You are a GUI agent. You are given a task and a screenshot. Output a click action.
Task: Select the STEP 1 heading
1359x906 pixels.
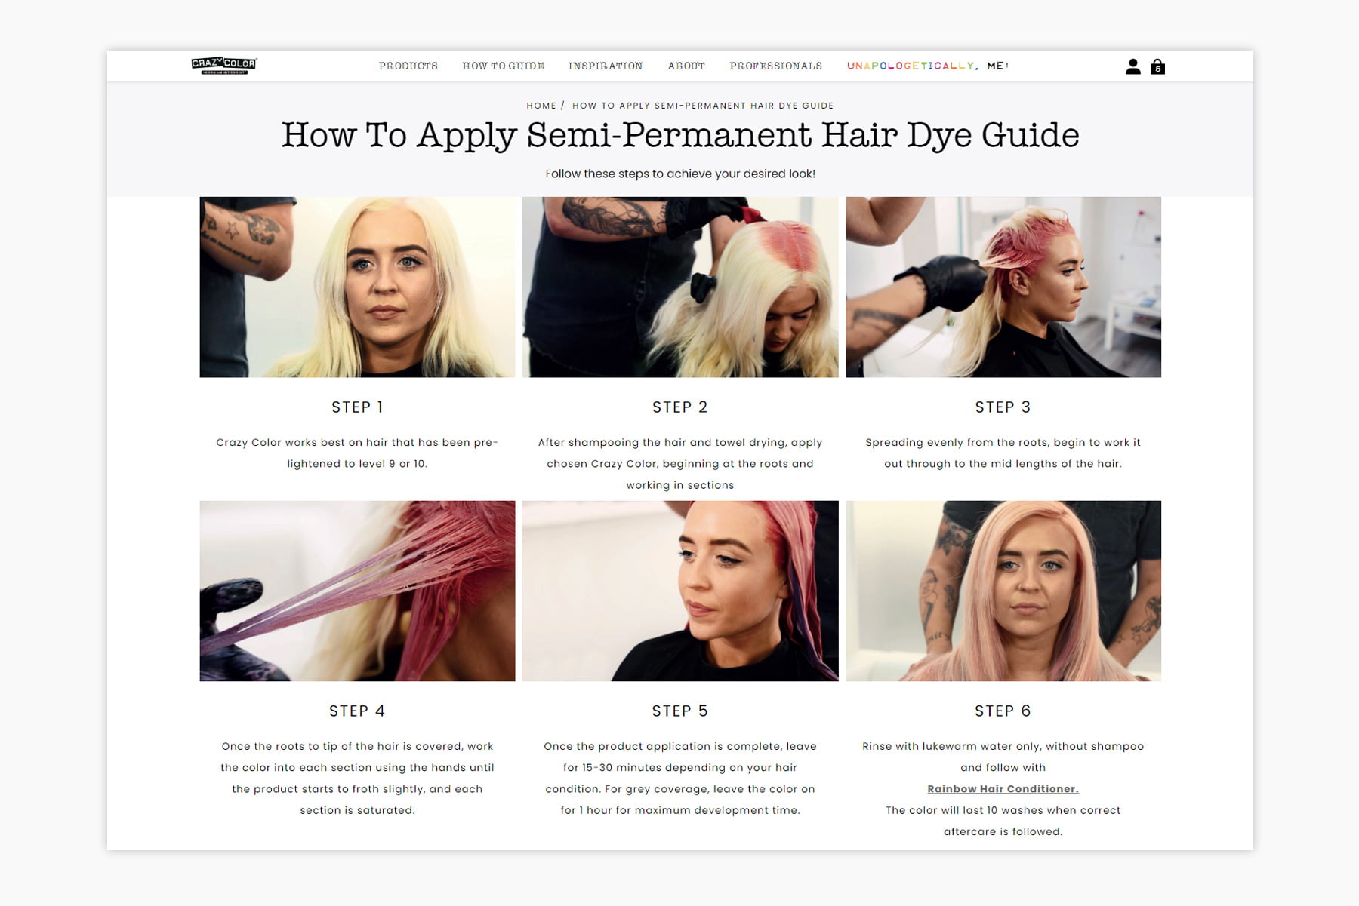pos(357,407)
